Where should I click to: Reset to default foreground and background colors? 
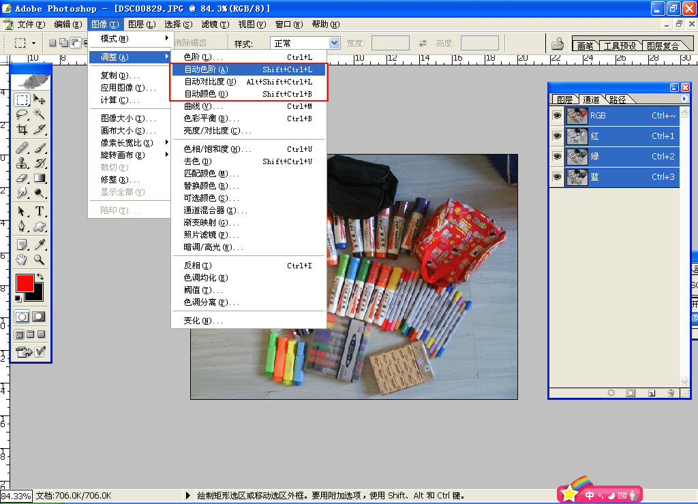(x=18, y=298)
